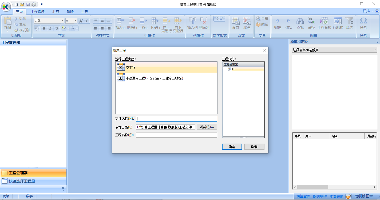Trigger 撤销 (undo) in the ribbon

(x=278, y=23)
